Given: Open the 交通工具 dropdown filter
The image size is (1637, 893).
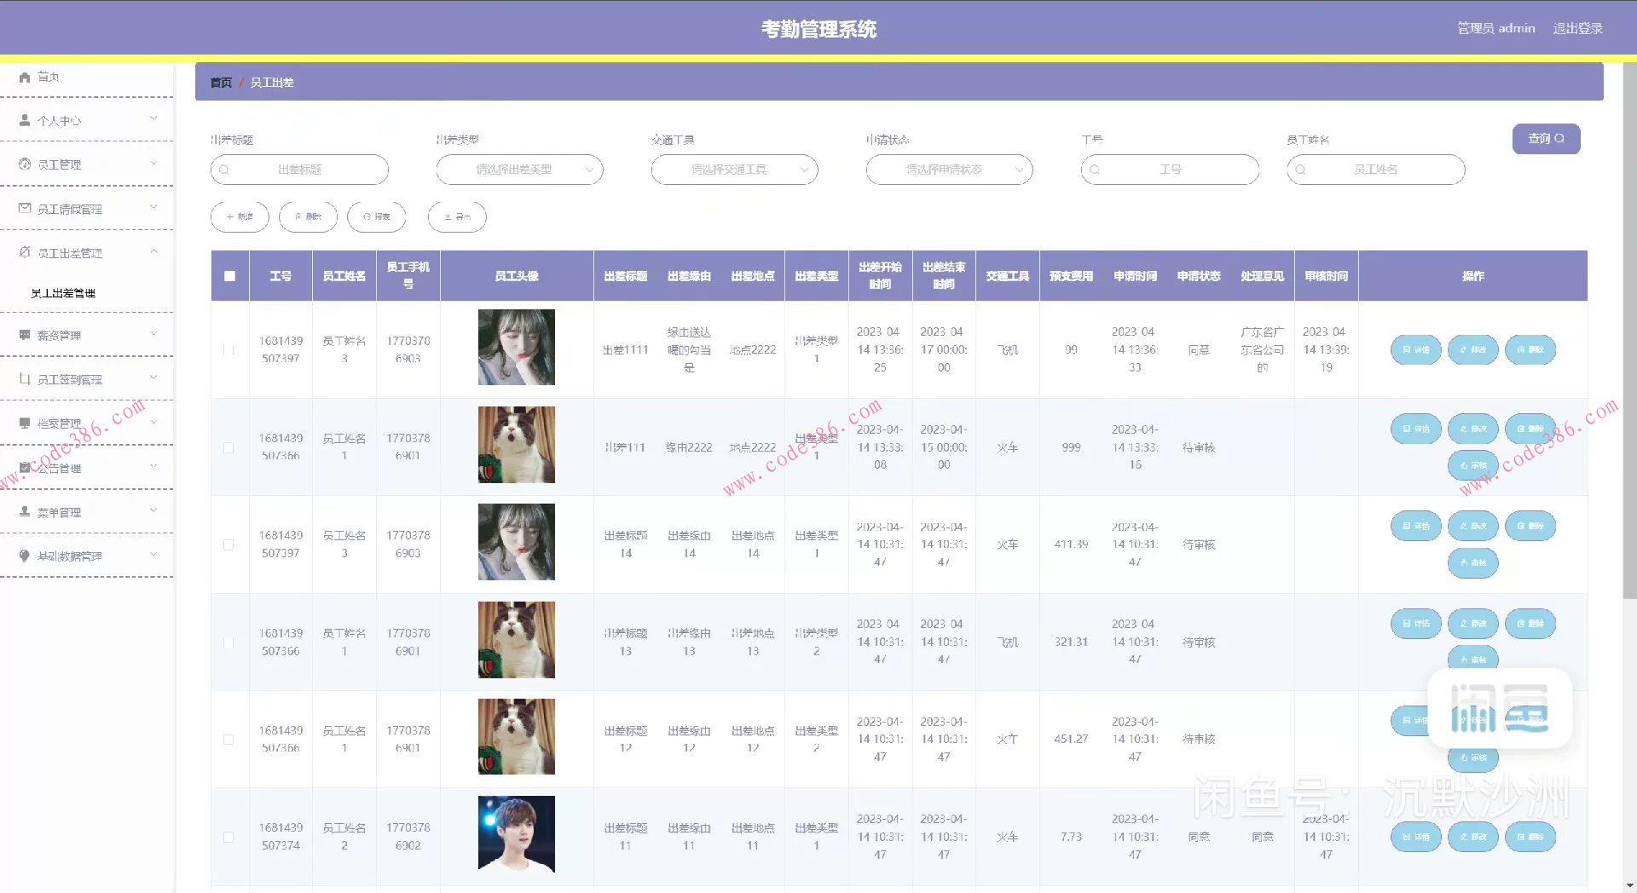Looking at the screenshot, I should pyautogui.click(x=734, y=170).
